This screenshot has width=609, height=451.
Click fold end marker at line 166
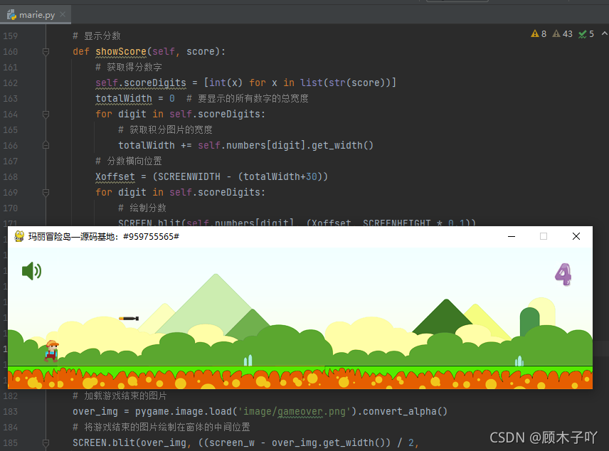[x=46, y=145]
